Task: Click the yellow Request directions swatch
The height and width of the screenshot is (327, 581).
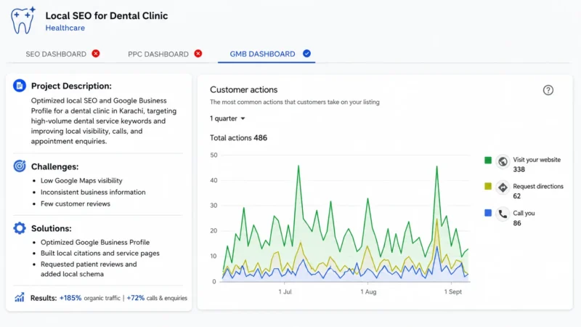Action: [x=488, y=186]
